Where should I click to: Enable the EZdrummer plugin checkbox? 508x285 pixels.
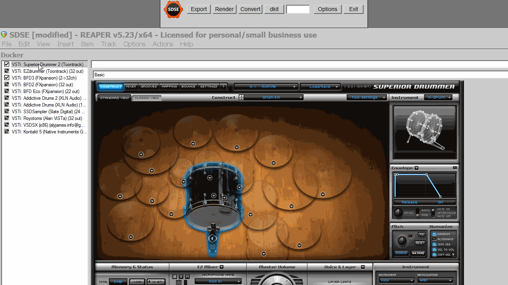(x=7, y=71)
